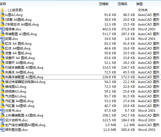Click the 585.4 KB compressed size
Viewport: 161px width, 137px height.
(x=128, y=130)
